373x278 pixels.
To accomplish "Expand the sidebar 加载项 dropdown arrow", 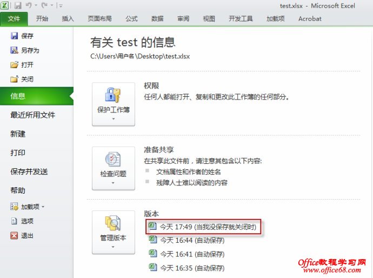I will click(x=43, y=207).
